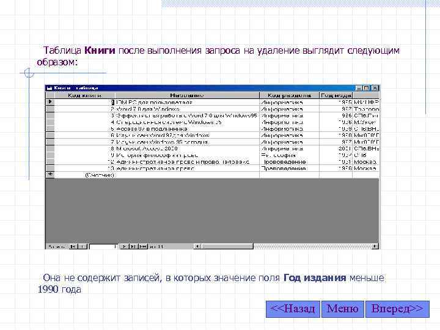The width and height of the screenshot is (440, 330).
Task: Click the (Счетчик) cell in new row
Action: 85,175
